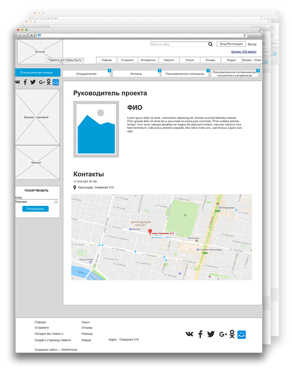Click browser reload icon in address bar
The width and height of the screenshot is (292, 369).
[245, 35]
